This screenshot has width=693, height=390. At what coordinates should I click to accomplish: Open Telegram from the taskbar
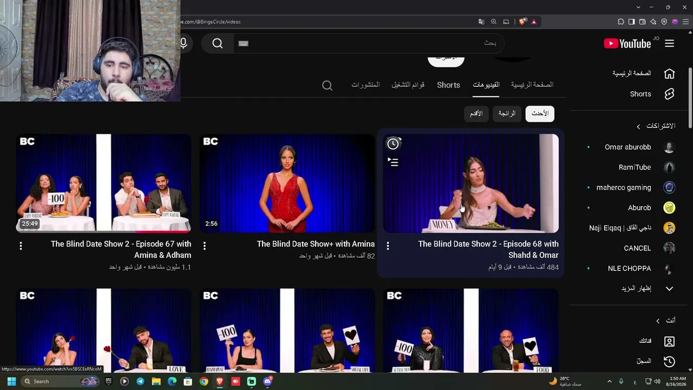140,381
